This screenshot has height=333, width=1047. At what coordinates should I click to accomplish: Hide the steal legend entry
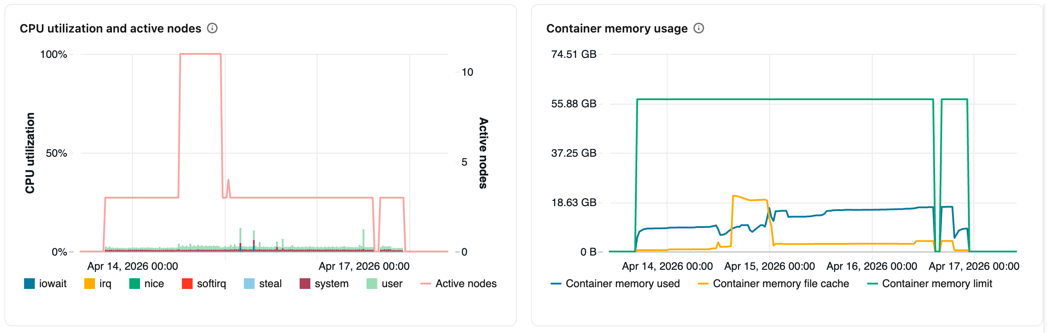(x=249, y=284)
